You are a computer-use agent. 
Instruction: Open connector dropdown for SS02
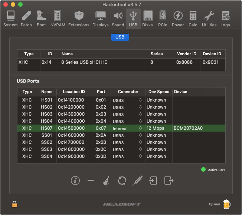tap(127, 142)
